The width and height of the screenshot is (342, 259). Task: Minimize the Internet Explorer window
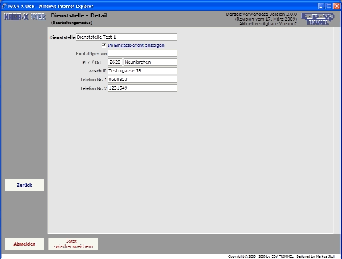(321, 6)
